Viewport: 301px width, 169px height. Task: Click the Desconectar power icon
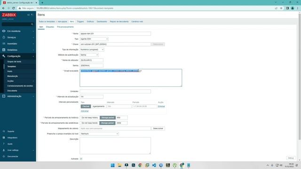click(x=4, y=156)
